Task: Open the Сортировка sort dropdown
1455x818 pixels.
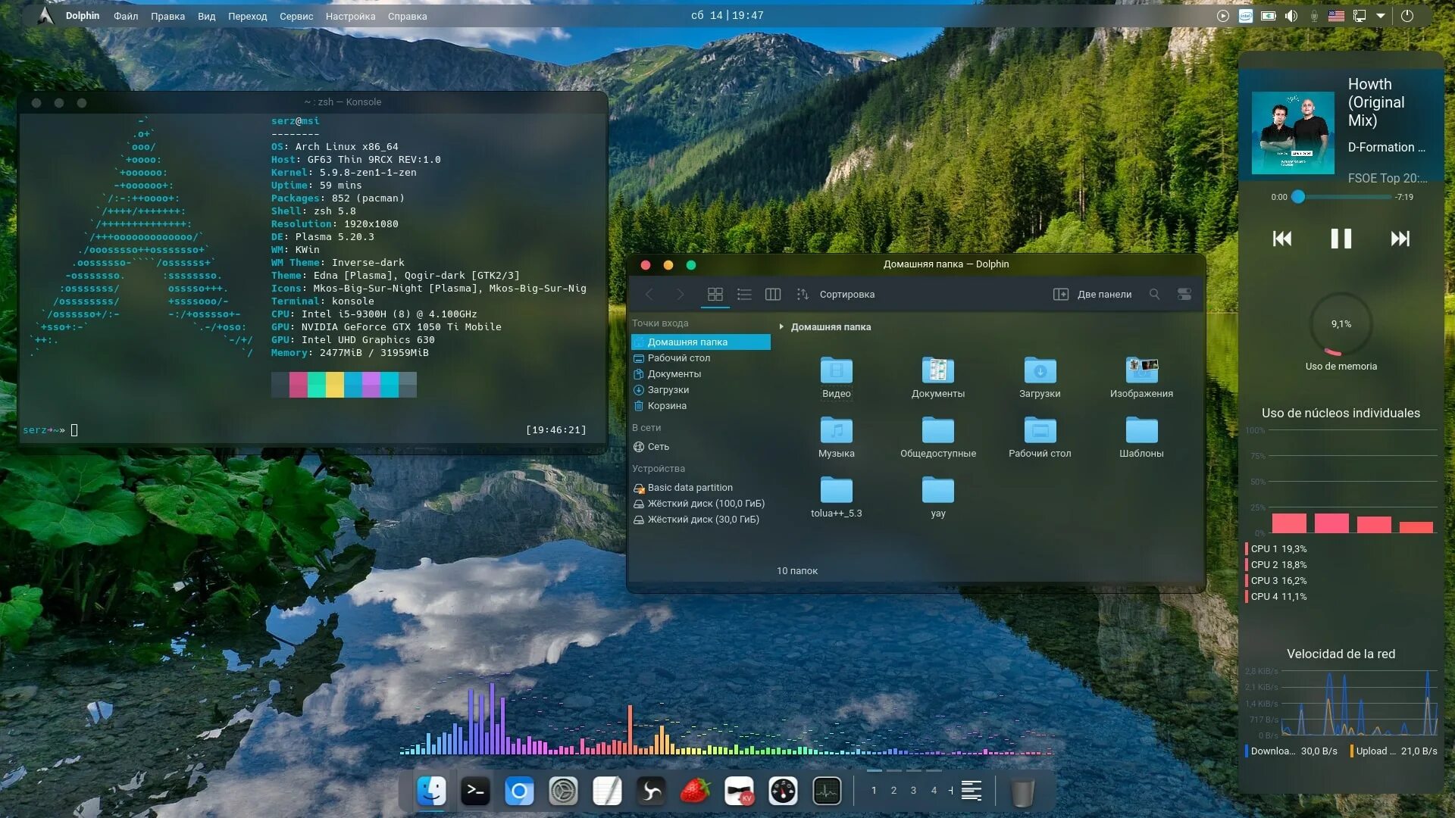Action: click(x=836, y=294)
